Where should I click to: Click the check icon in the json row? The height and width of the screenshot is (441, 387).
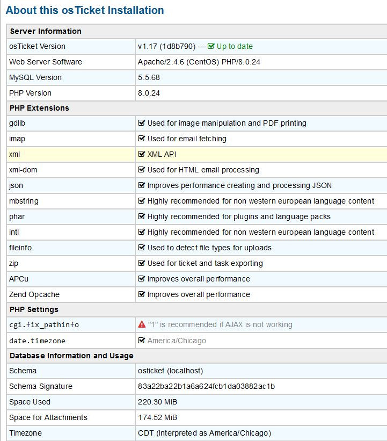[142, 185]
